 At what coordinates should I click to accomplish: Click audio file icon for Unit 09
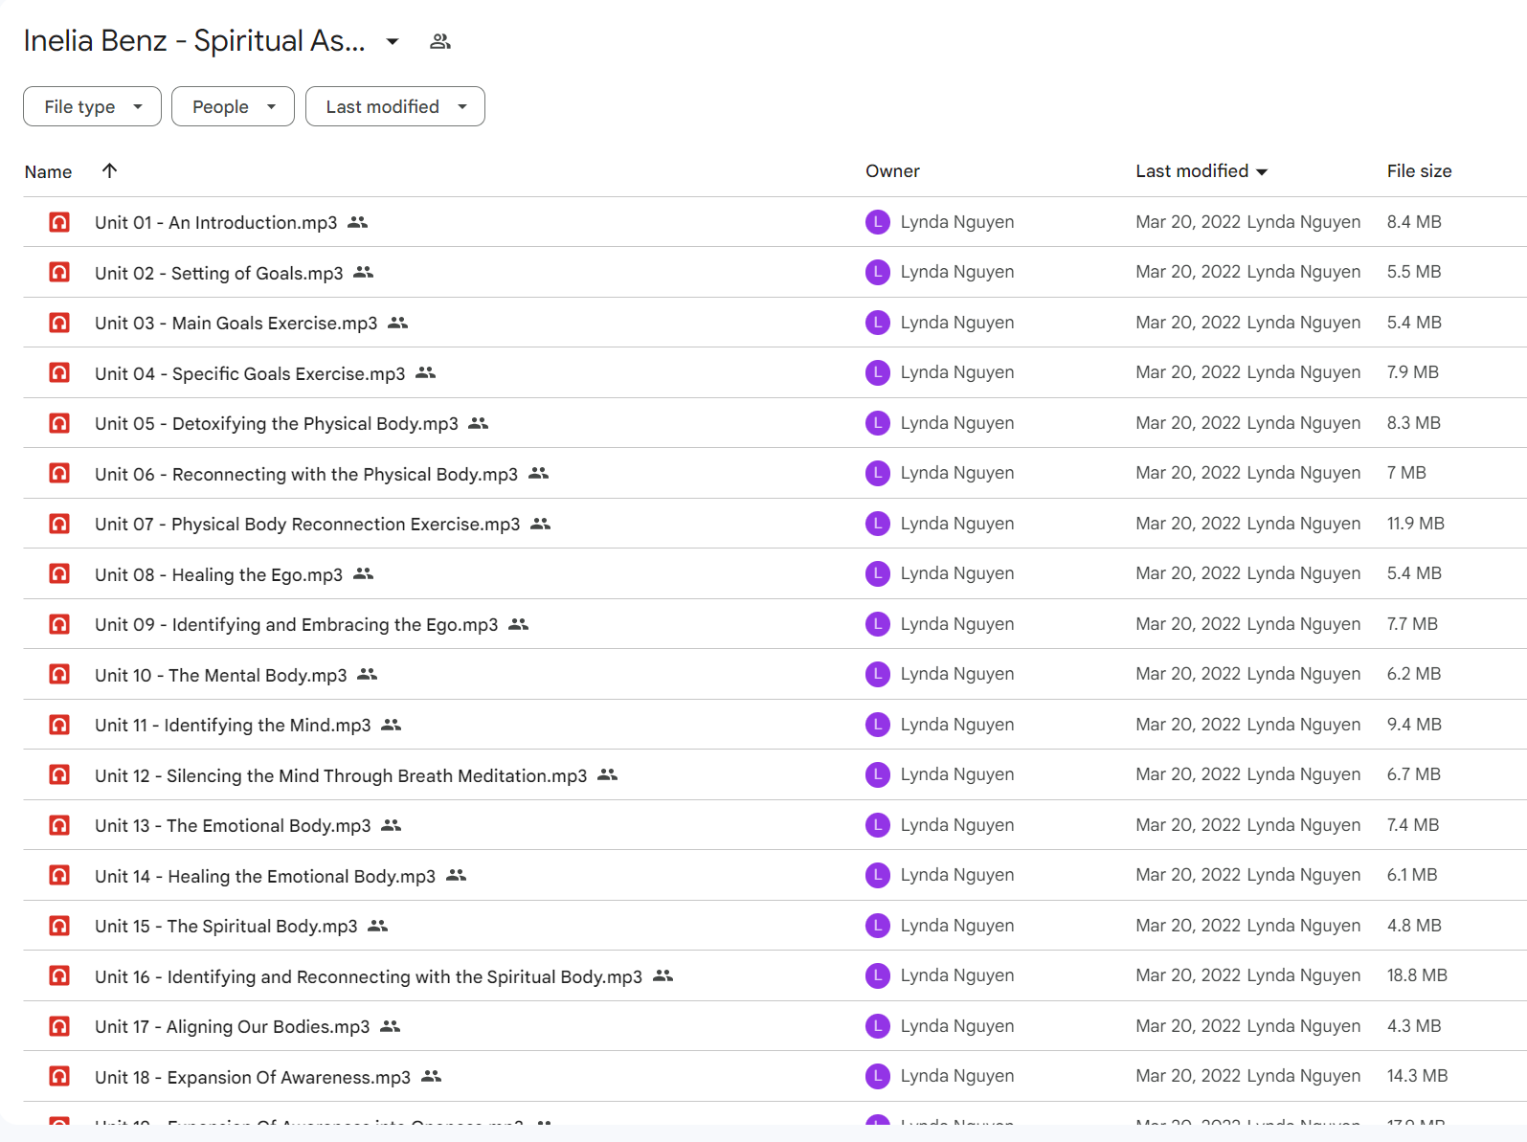[x=59, y=624]
